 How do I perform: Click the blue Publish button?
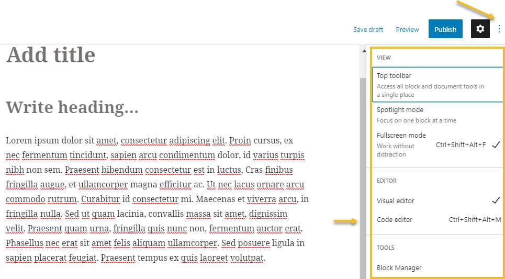pos(445,29)
